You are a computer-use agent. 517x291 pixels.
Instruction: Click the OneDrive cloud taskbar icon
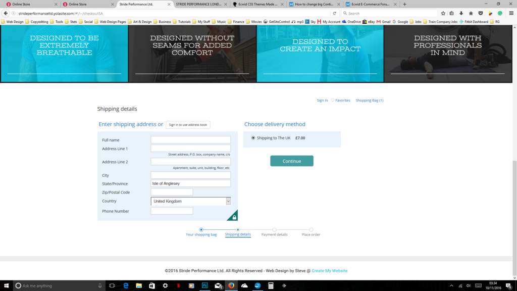pyautogui.click(x=244, y=285)
